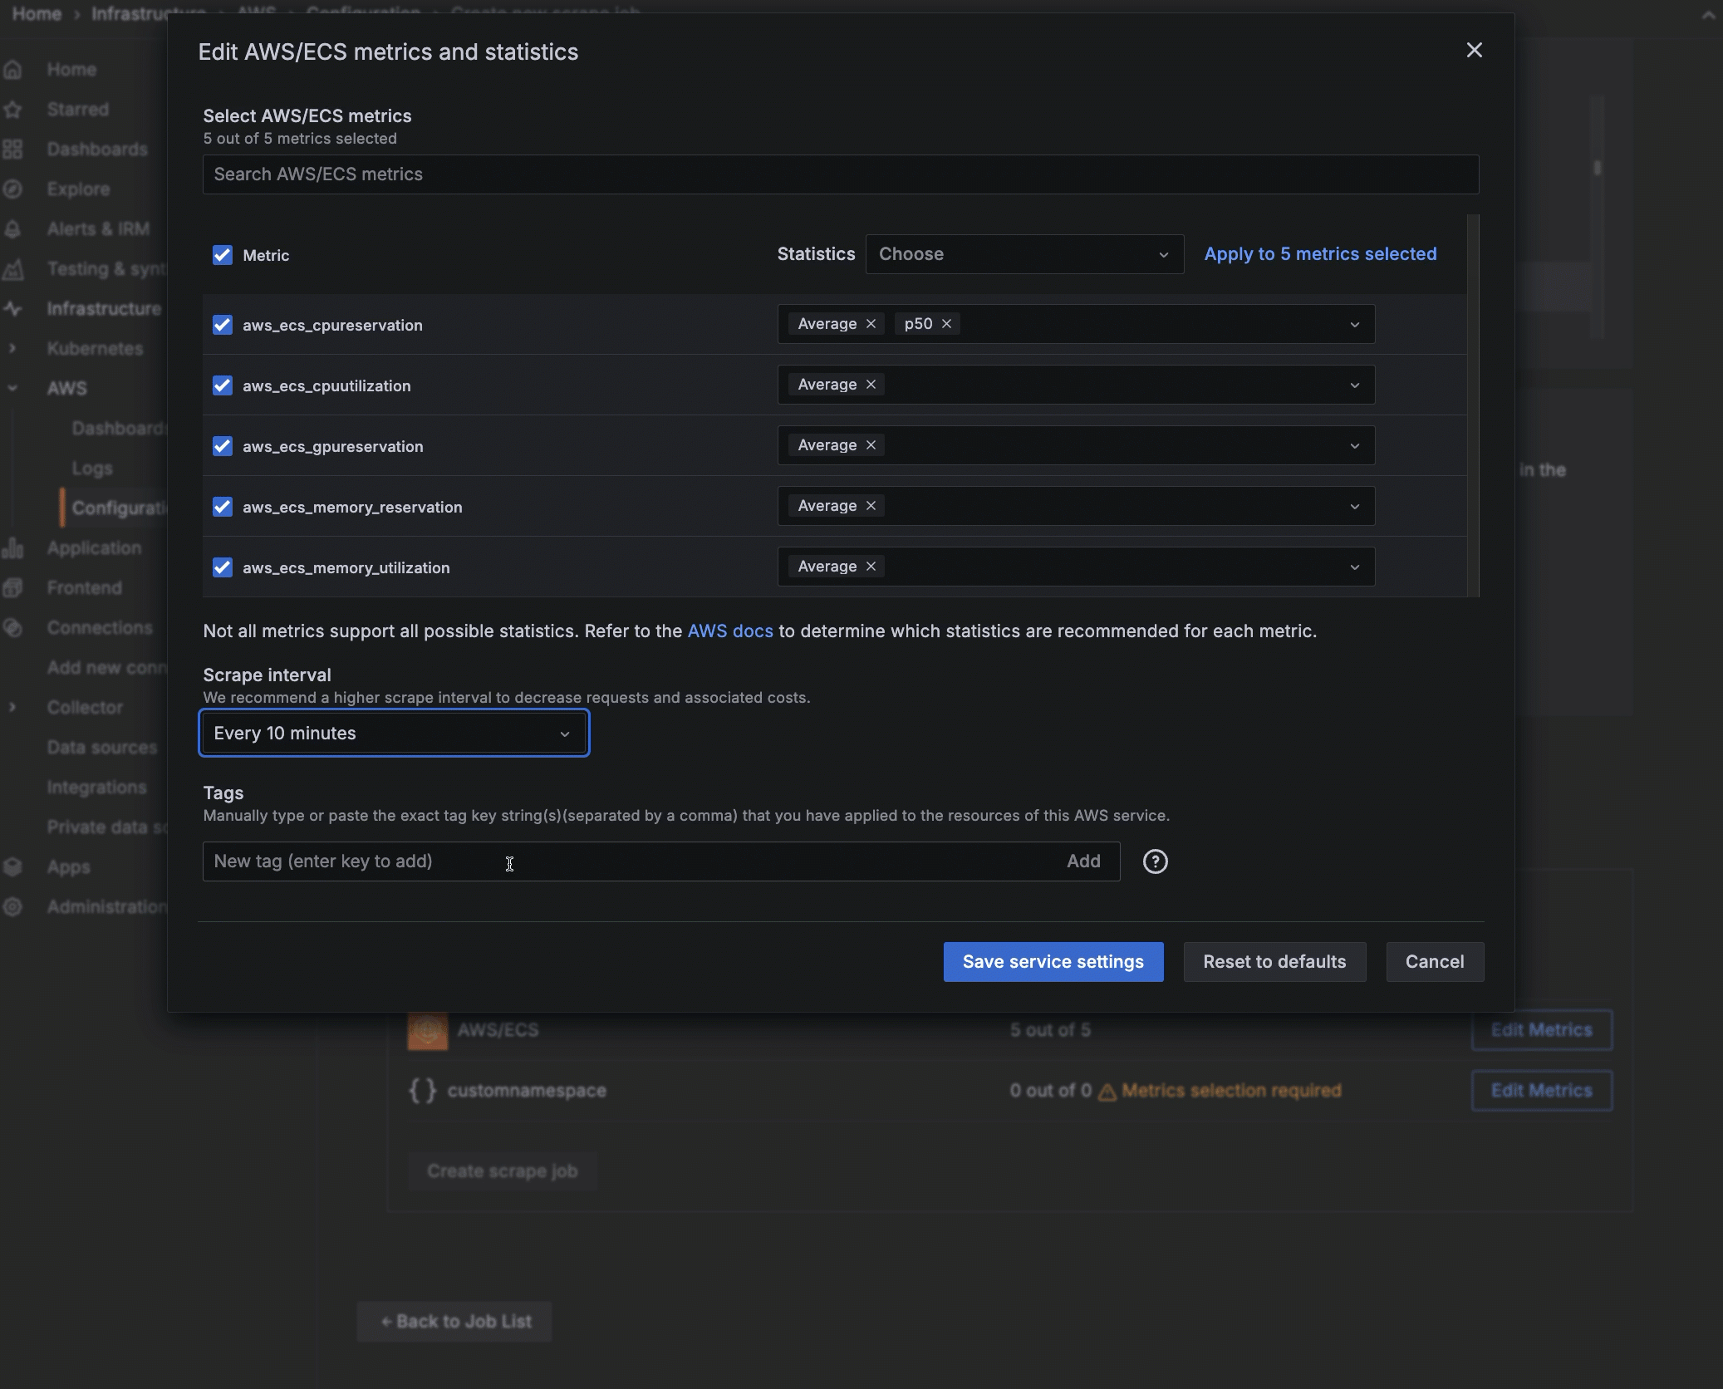Click Add button in Tags field
This screenshot has height=1389, width=1723.
click(x=1083, y=861)
